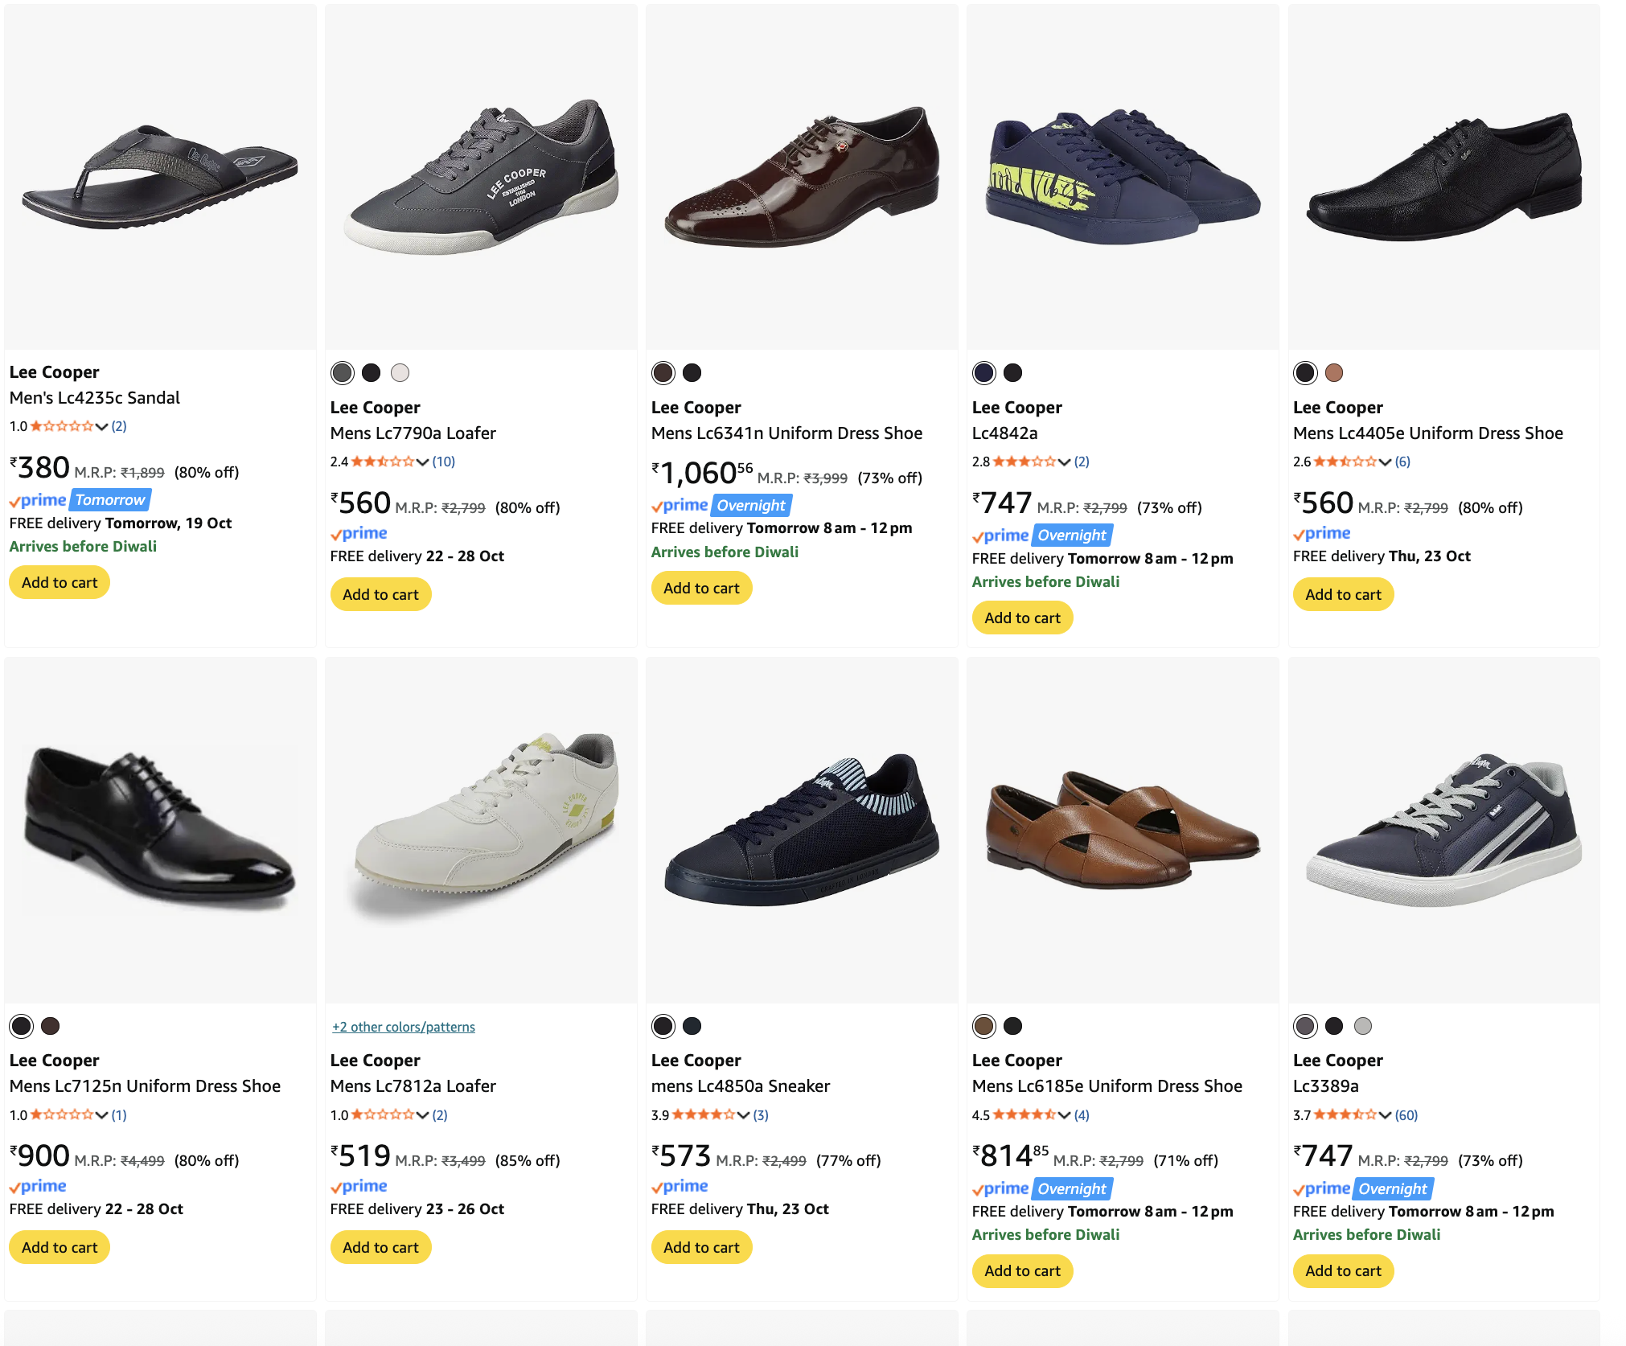Open the navy graffiti sneaker product image
This screenshot has height=1346, width=1626.
coord(1123,177)
